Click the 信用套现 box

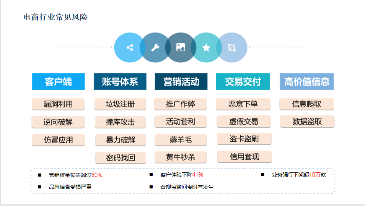244,157
